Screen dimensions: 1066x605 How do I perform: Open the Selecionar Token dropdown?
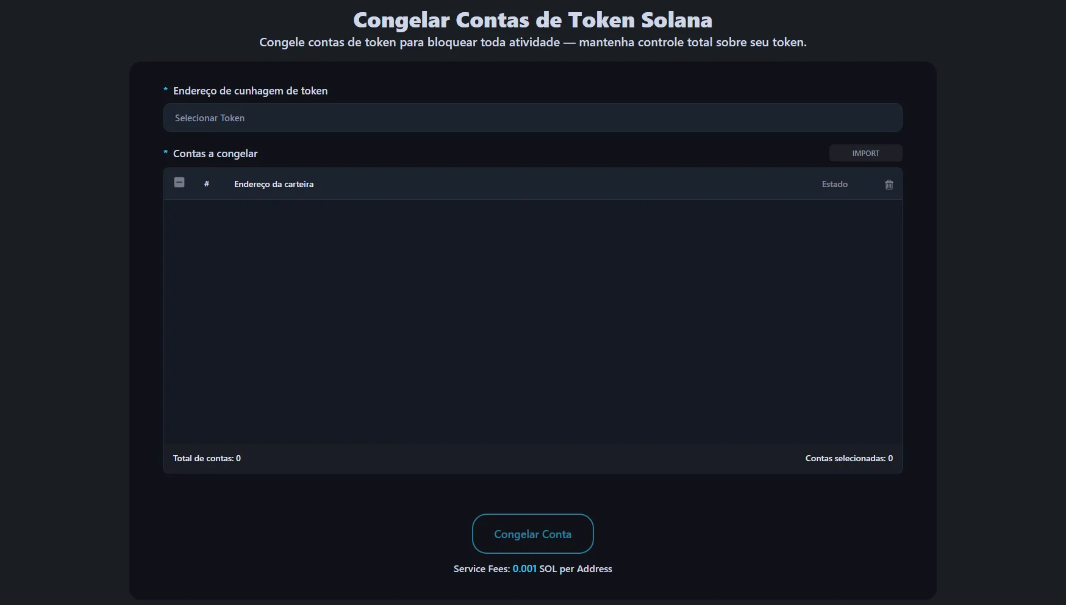tap(532, 118)
